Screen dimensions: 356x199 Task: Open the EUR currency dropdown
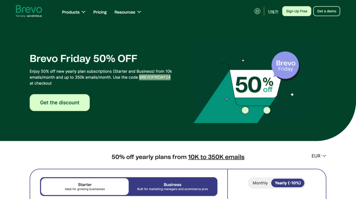(319, 156)
